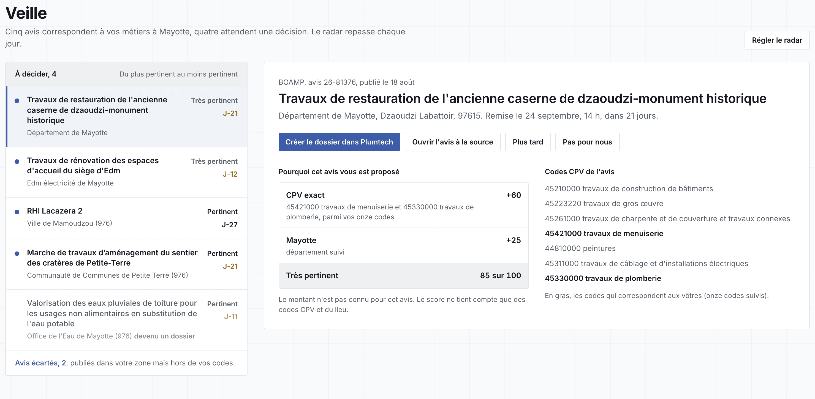Select the caserne de dzaoudzi notice
This screenshot has height=399, width=815.
pos(127,116)
